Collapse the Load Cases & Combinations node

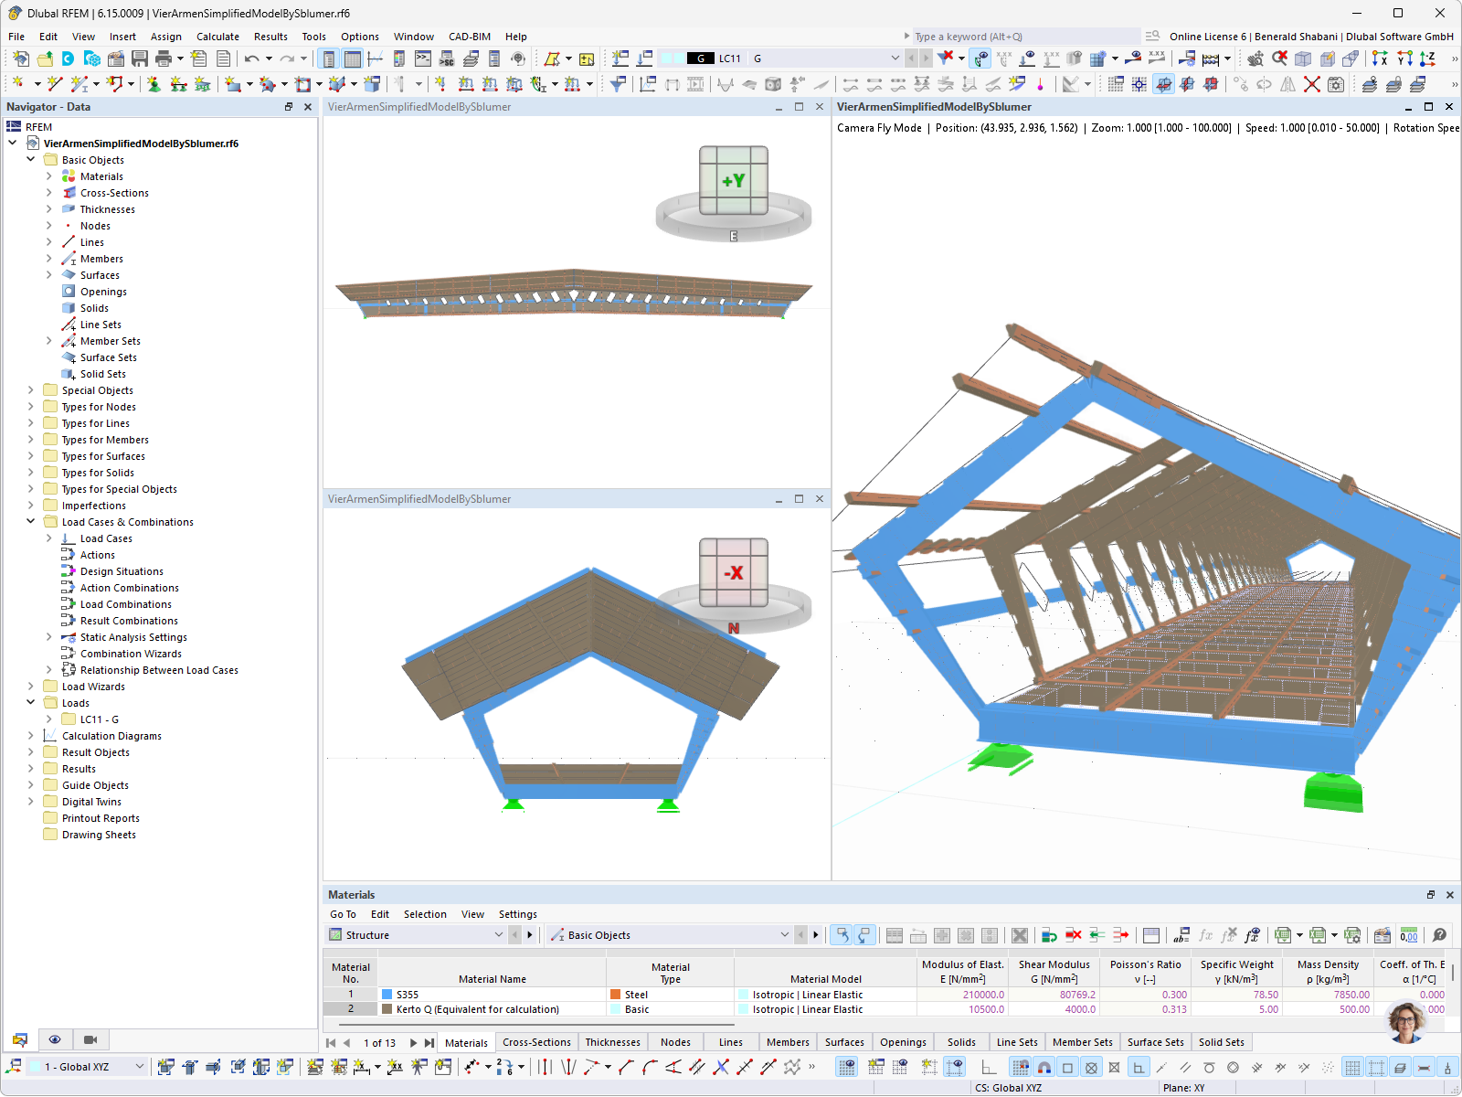30,522
